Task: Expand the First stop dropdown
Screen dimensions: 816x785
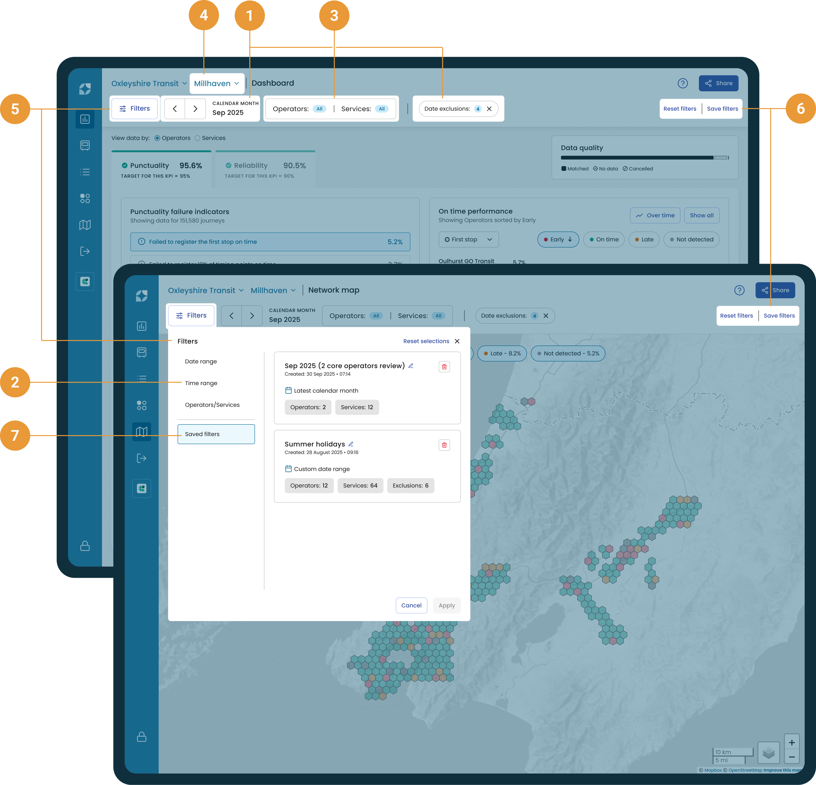Action: click(468, 240)
